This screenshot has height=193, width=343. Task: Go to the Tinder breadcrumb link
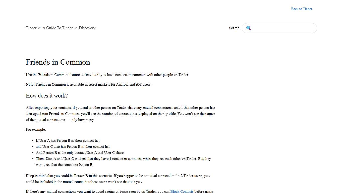coord(31,28)
